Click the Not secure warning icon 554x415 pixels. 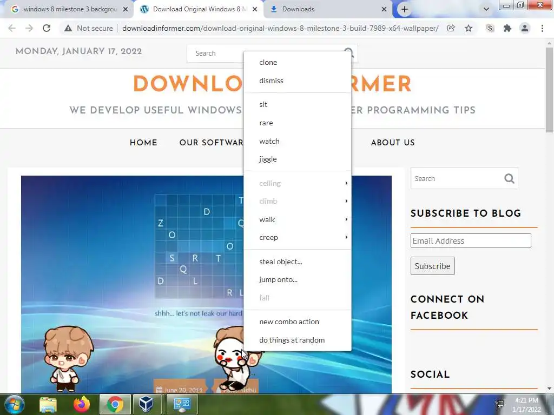68,28
